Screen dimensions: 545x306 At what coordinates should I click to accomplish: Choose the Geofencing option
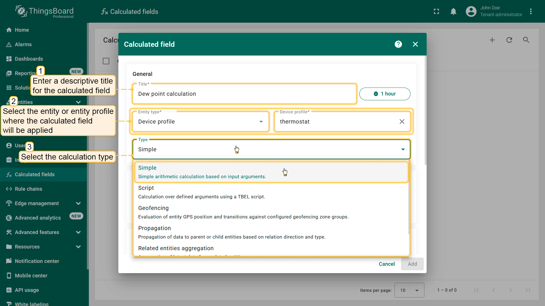[271, 212]
